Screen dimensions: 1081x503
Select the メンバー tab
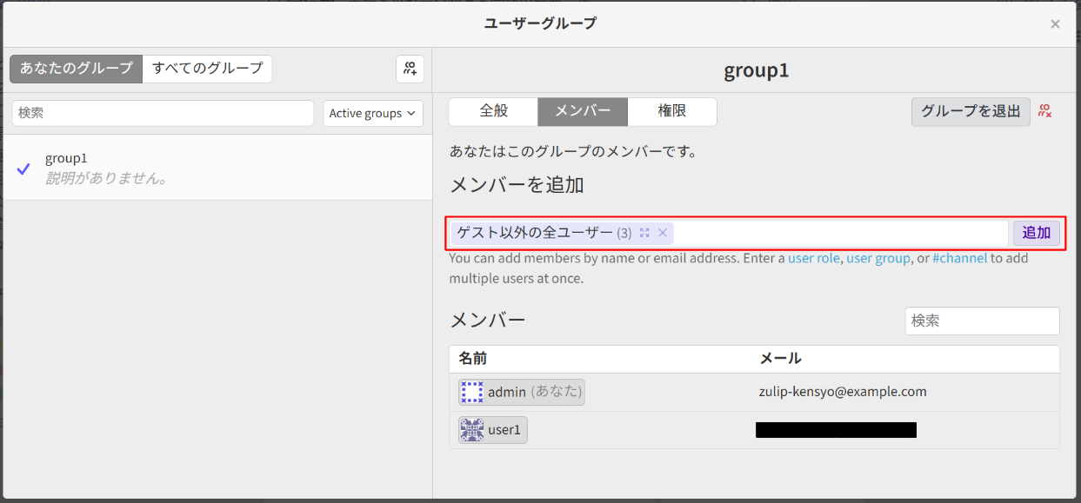pyautogui.click(x=582, y=111)
